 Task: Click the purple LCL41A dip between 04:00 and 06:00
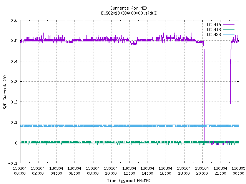[x=70, y=42]
